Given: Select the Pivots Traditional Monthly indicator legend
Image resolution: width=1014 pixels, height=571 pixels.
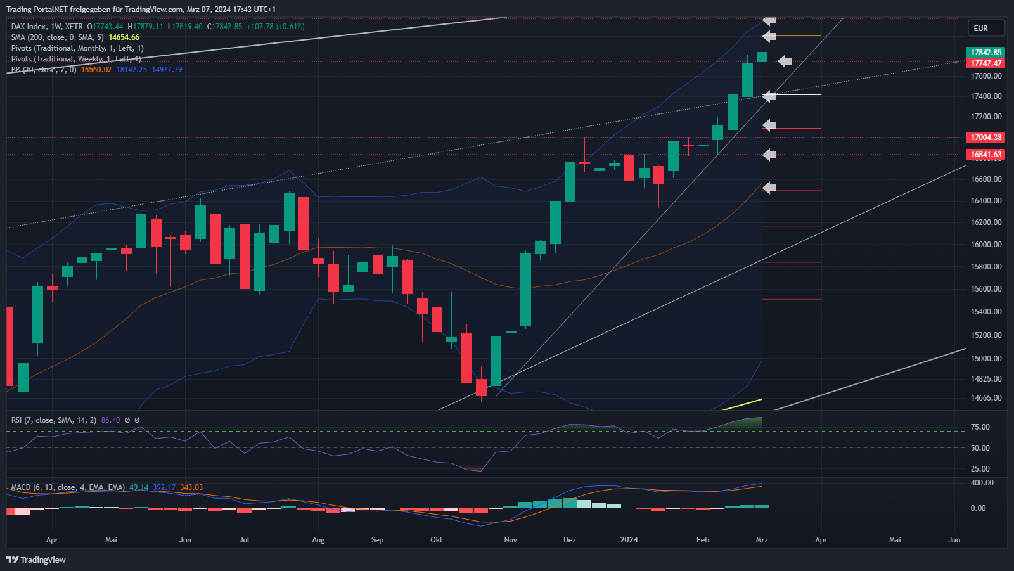Looking at the screenshot, I should tap(77, 48).
